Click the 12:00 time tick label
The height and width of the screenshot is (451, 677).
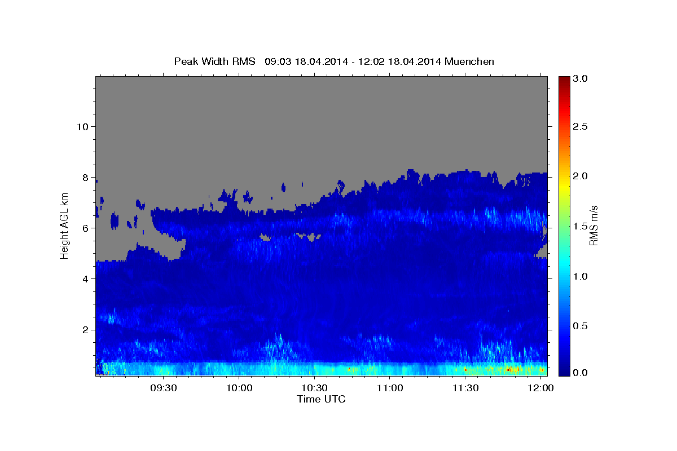(540, 388)
